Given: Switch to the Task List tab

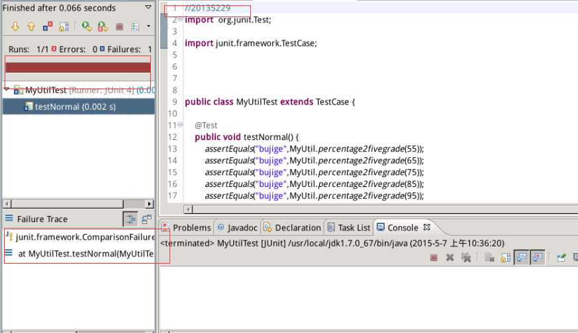Looking at the screenshot, I should pos(349,228).
